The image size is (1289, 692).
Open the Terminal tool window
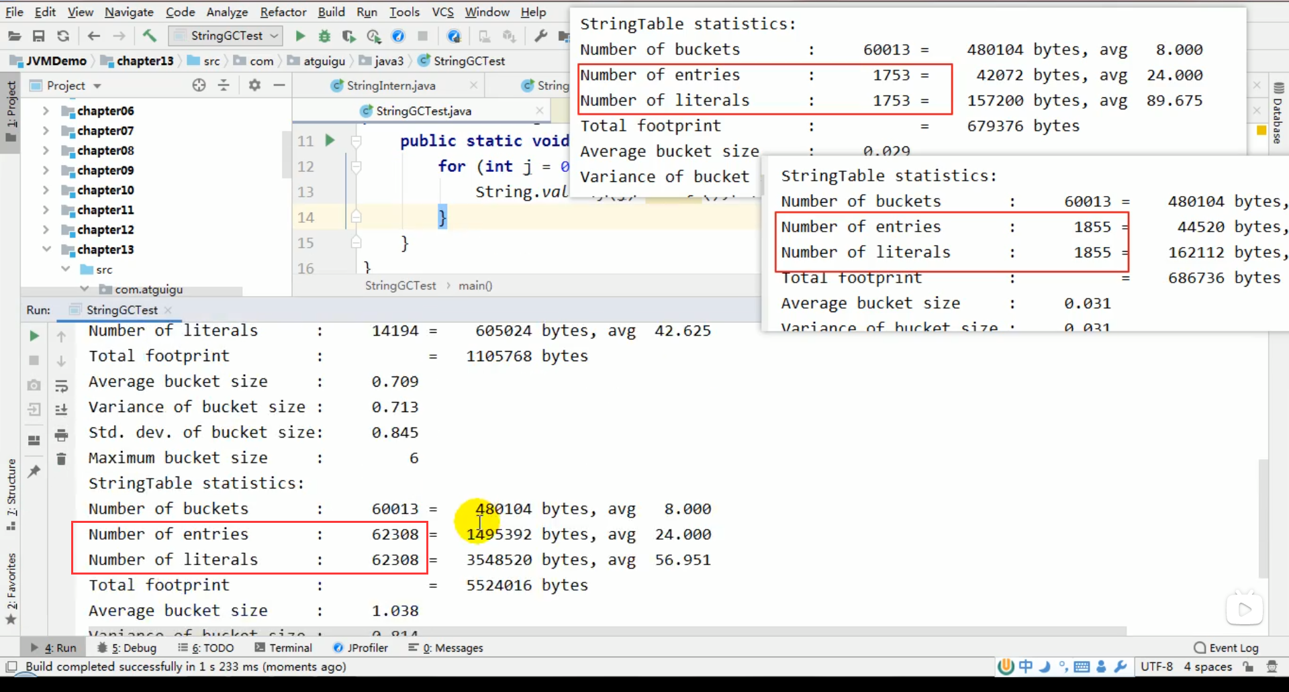(283, 648)
